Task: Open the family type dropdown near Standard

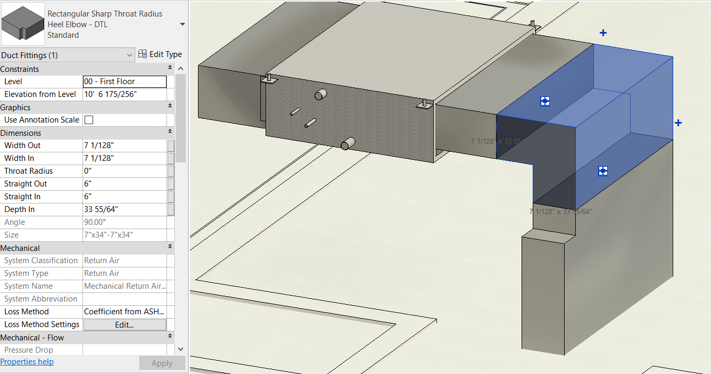Action: [x=182, y=24]
